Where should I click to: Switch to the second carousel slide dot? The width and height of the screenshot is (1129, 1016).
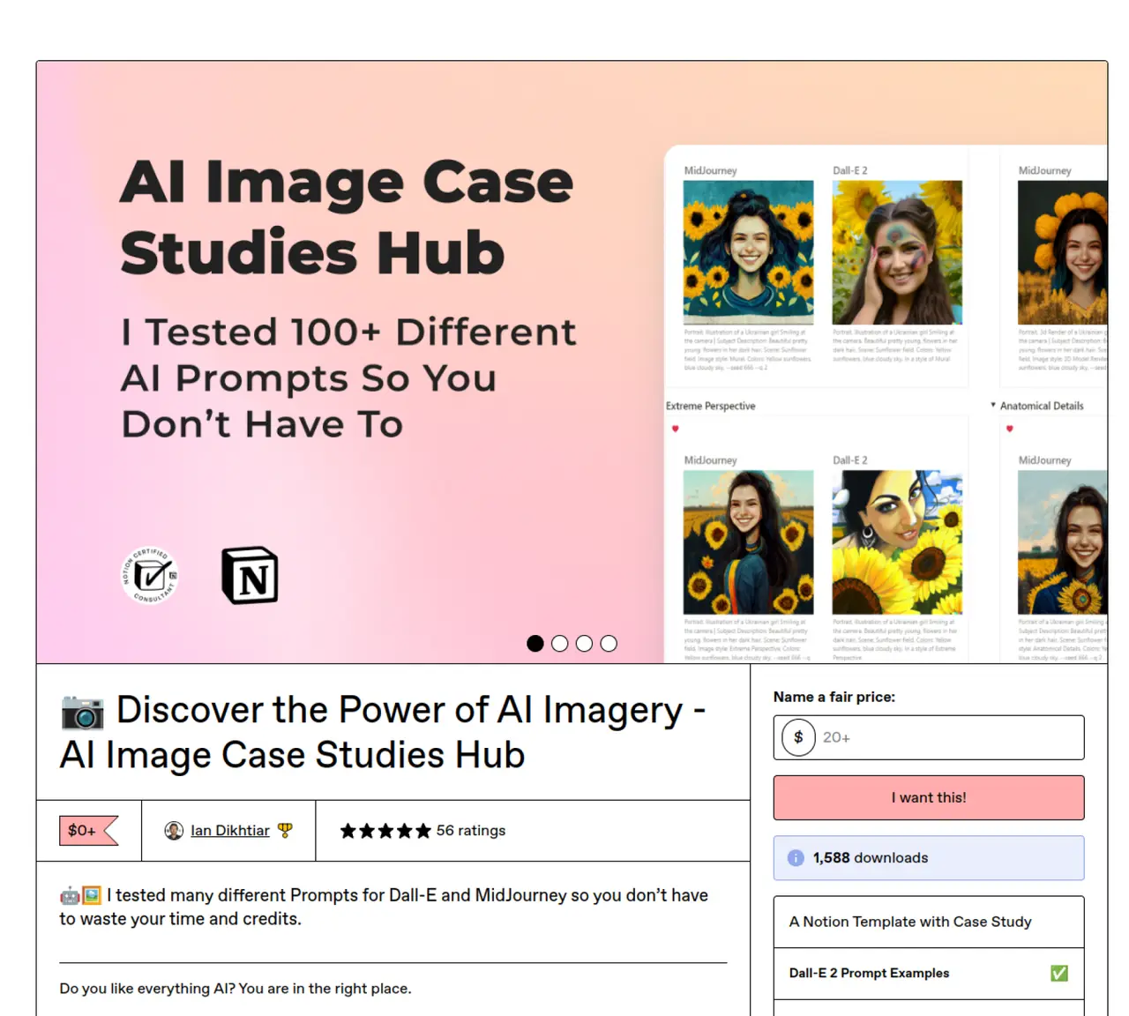tap(560, 644)
